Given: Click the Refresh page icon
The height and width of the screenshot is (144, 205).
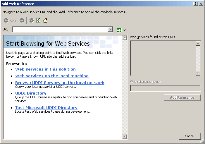Looking at the screenshot, I should coord(38,20).
